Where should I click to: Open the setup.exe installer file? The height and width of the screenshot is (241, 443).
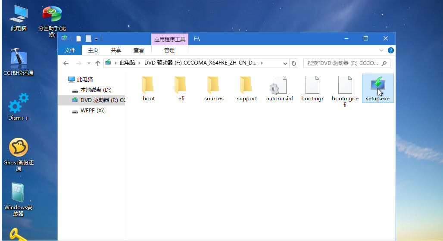[377, 87]
